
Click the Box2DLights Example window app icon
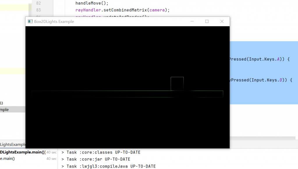[30, 21]
